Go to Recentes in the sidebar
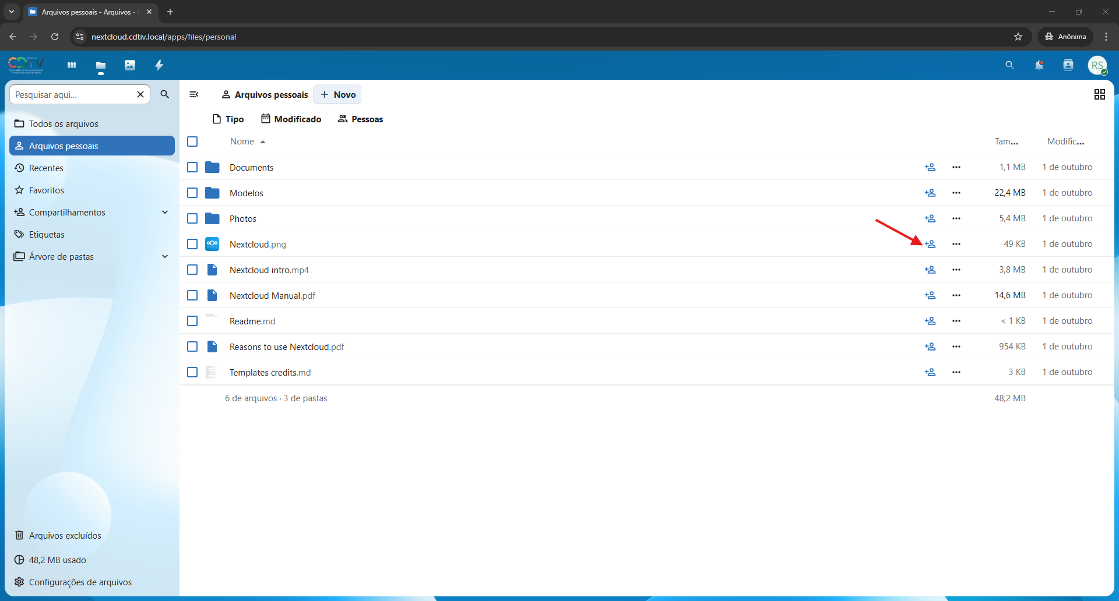Screen dimensions: 1119x601 coord(46,168)
